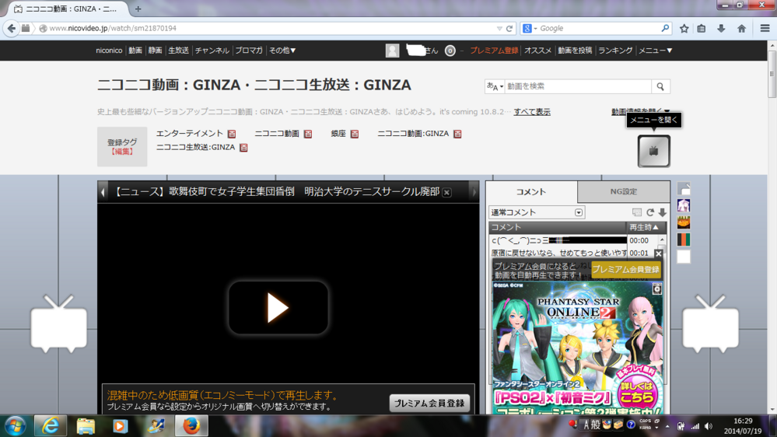
Task: Click the Firefox taskbar button
Action: (x=191, y=425)
